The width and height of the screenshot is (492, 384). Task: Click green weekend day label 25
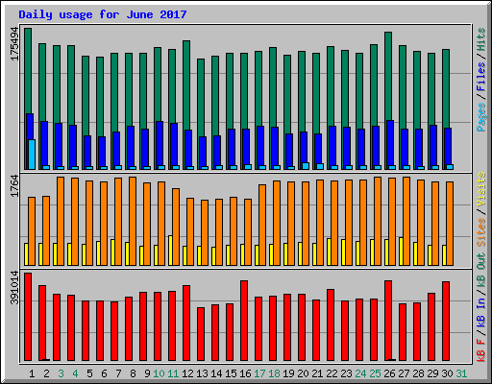pyautogui.click(x=375, y=373)
